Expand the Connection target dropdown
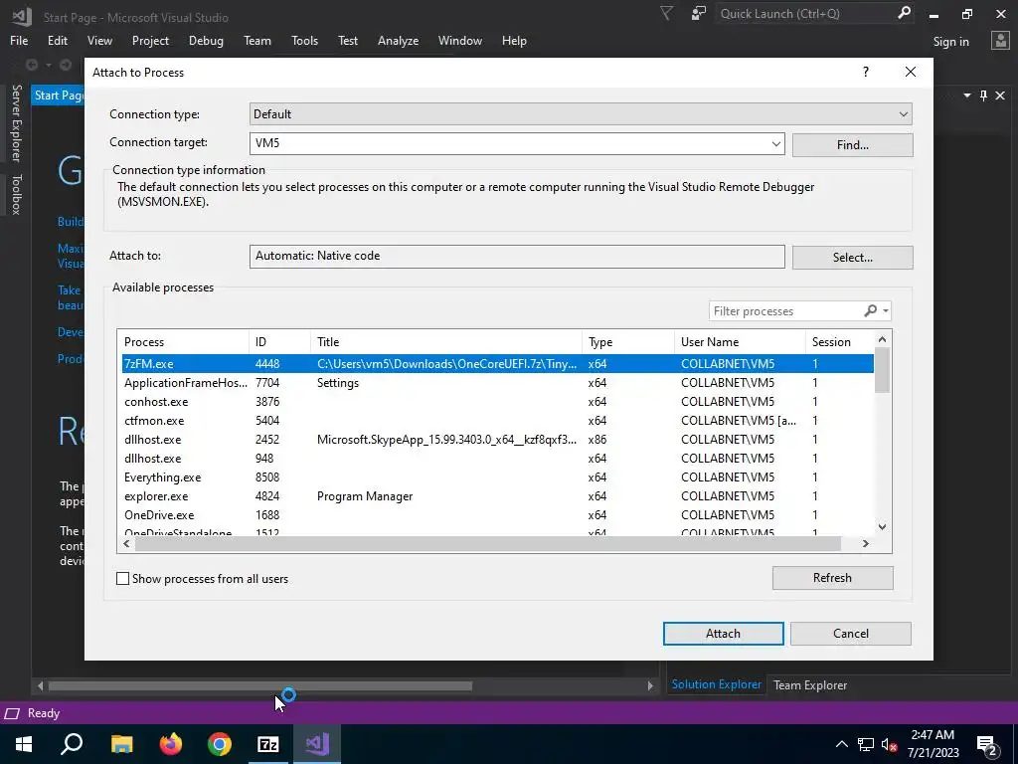 (775, 143)
